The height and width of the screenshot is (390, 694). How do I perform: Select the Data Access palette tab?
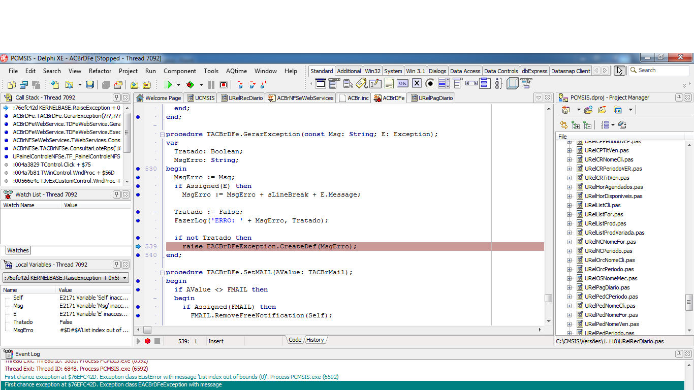coord(465,71)
